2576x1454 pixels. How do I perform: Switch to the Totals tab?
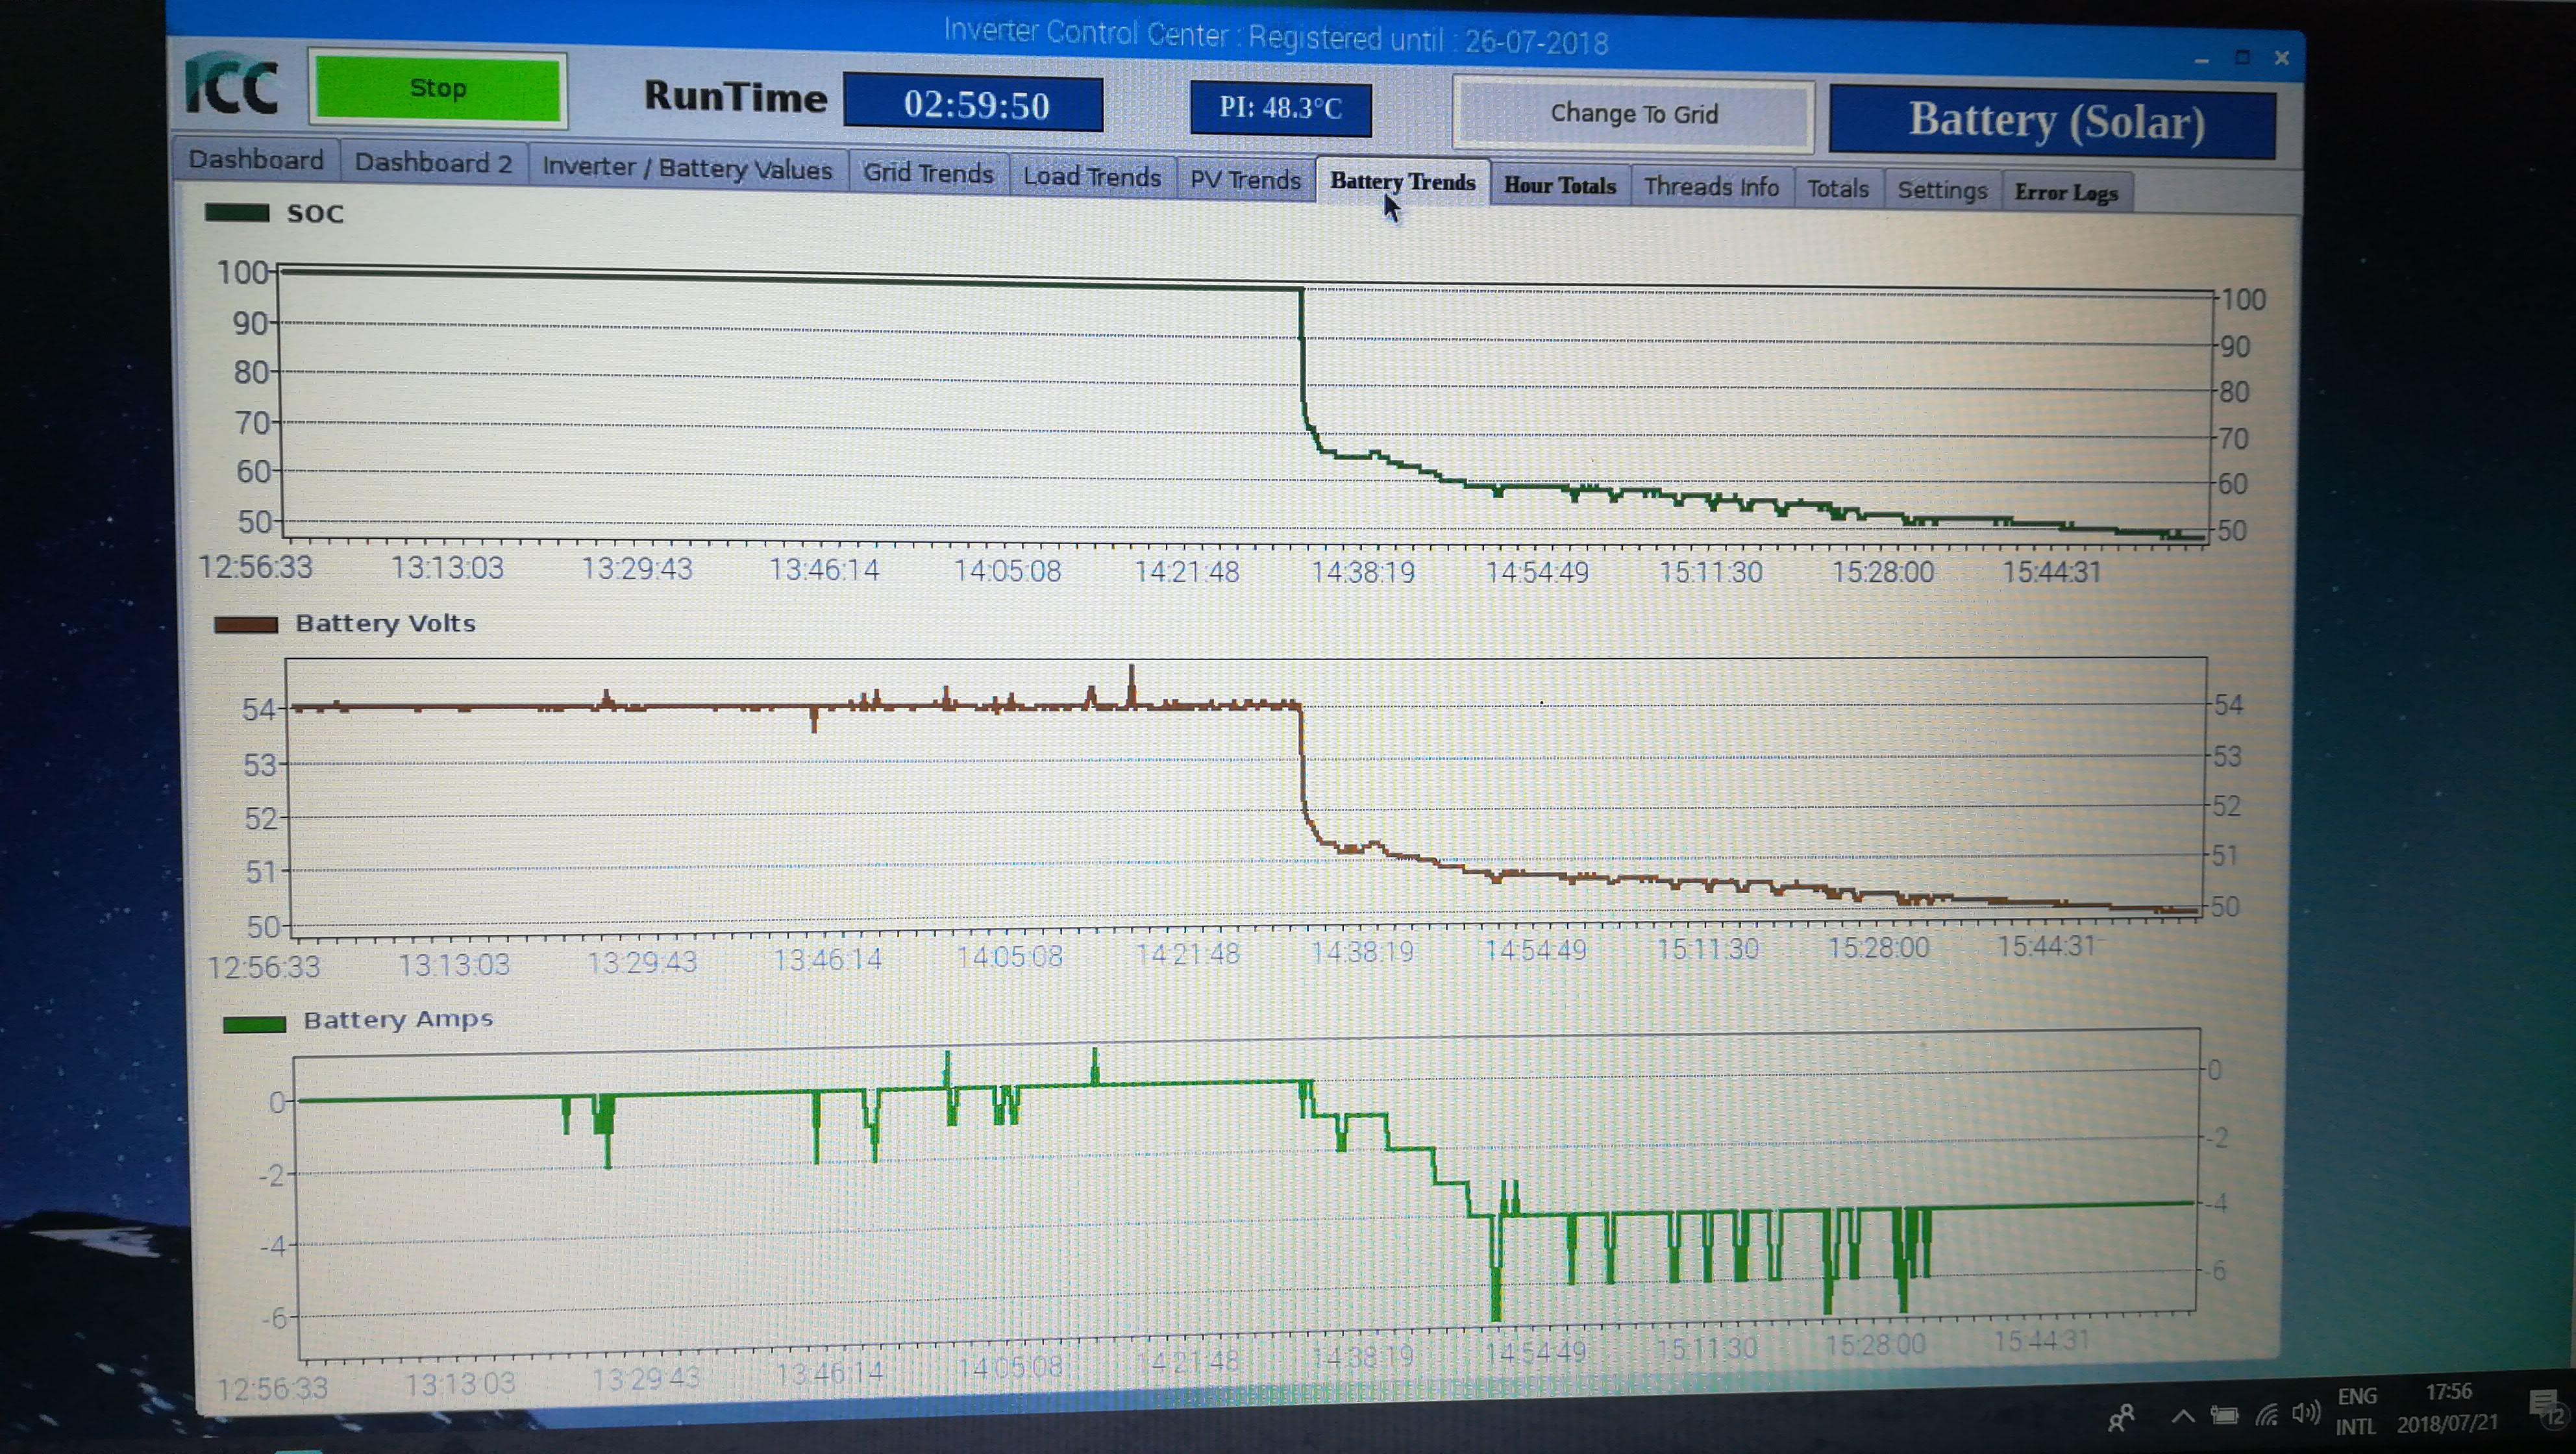(x=1838, y=189)
